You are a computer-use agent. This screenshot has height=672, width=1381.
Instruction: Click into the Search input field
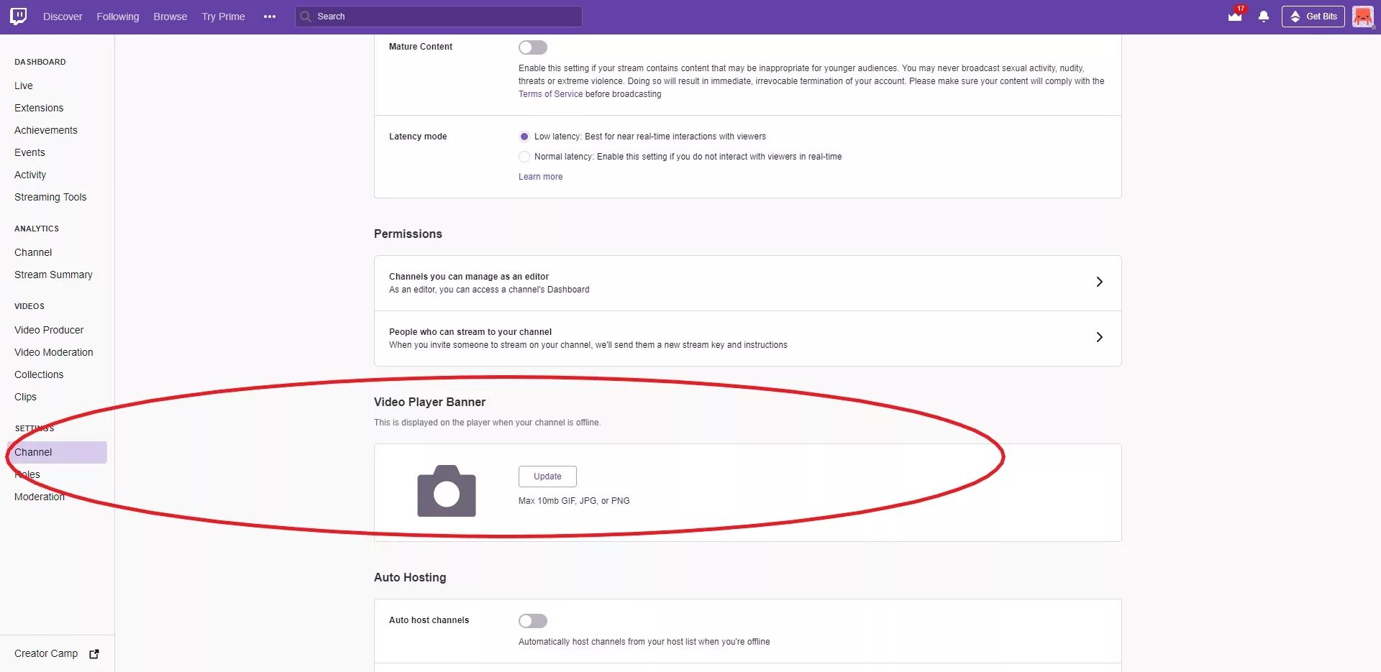point(439,17)
